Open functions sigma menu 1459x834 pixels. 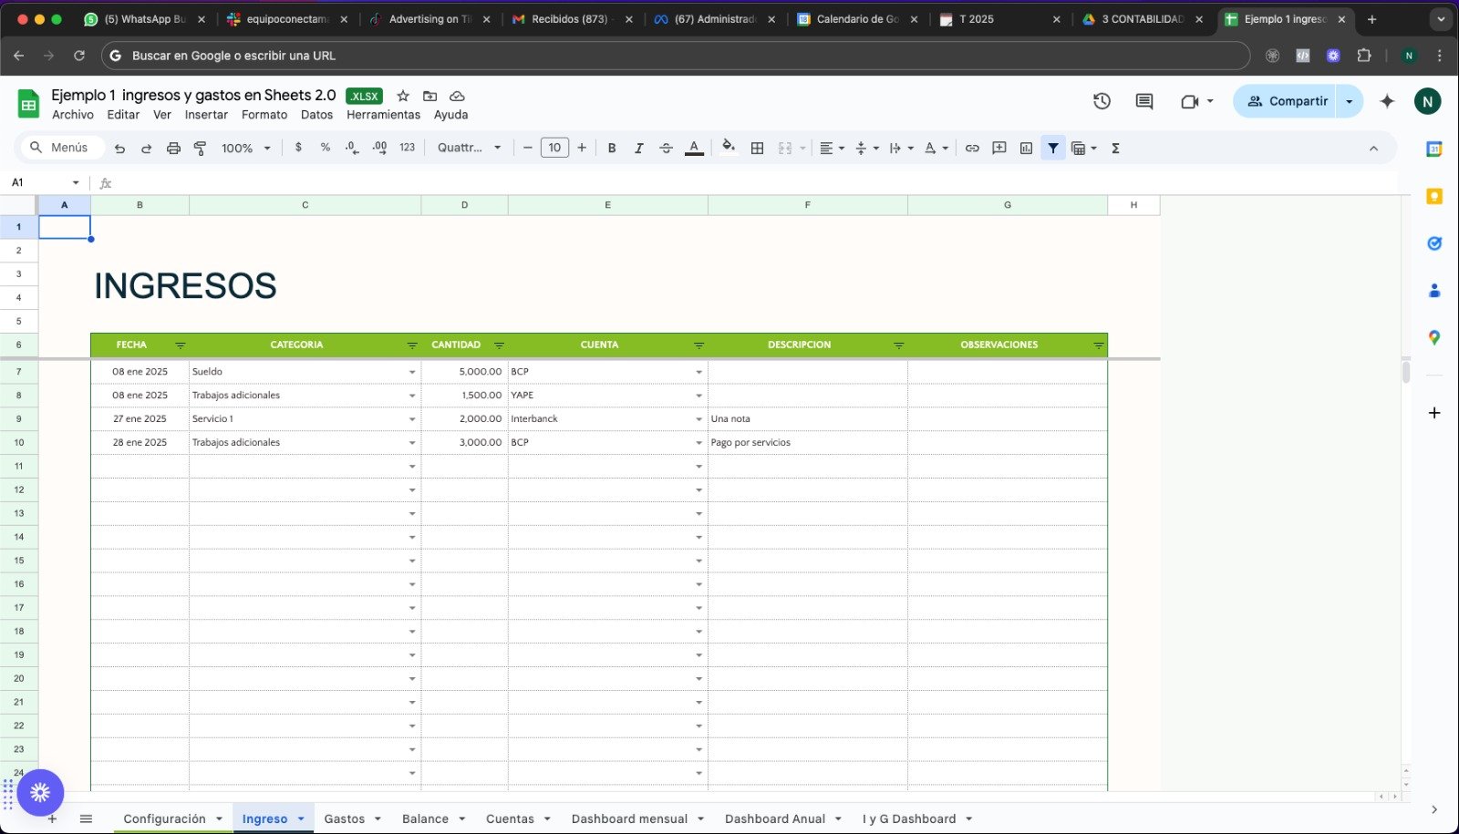[1115, 148]
